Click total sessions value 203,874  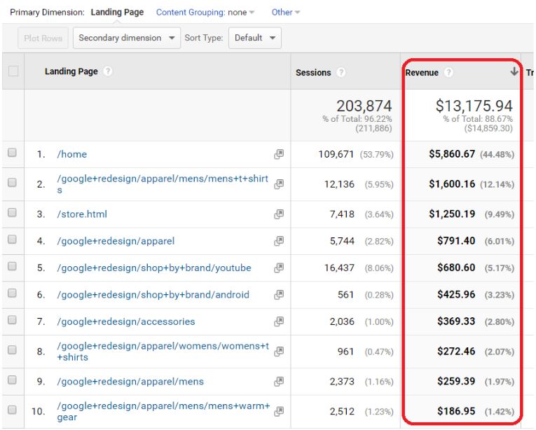[x=364, y=106]
